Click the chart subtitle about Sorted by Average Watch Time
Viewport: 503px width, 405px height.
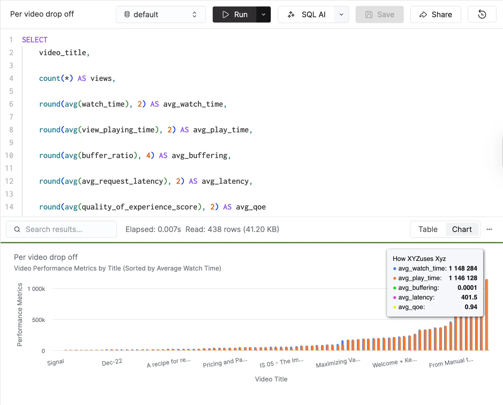[118, 268]
